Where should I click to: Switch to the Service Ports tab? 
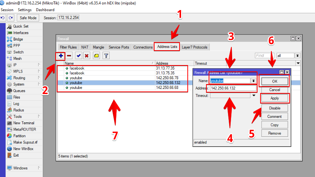coord(119,47)
